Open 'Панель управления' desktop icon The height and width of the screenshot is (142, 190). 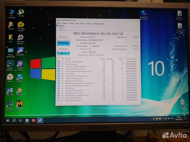click(x=11, y=53)
